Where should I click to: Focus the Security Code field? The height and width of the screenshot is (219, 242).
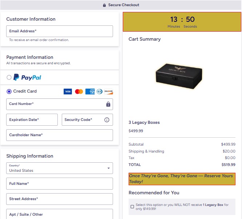[x=87, y=120]
